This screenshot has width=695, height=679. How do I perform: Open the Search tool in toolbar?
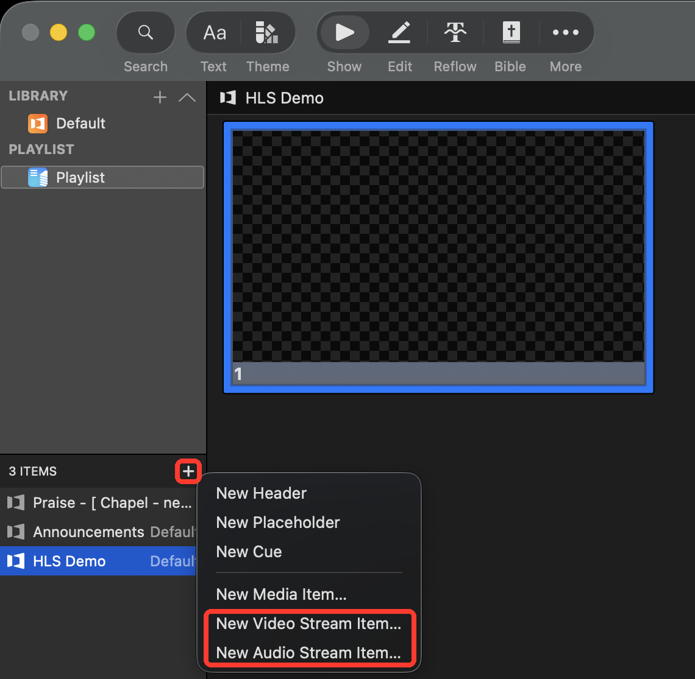coord(145,32)
